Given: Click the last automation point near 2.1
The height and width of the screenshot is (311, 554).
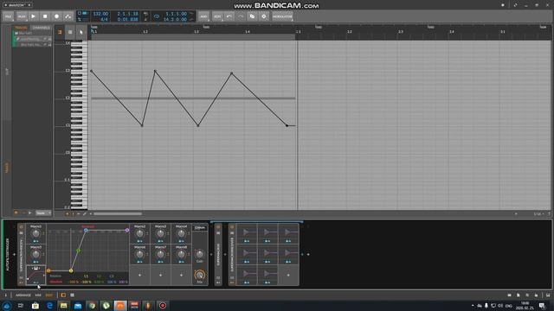Looking at the screenshot, I should [x=287, y=125].
